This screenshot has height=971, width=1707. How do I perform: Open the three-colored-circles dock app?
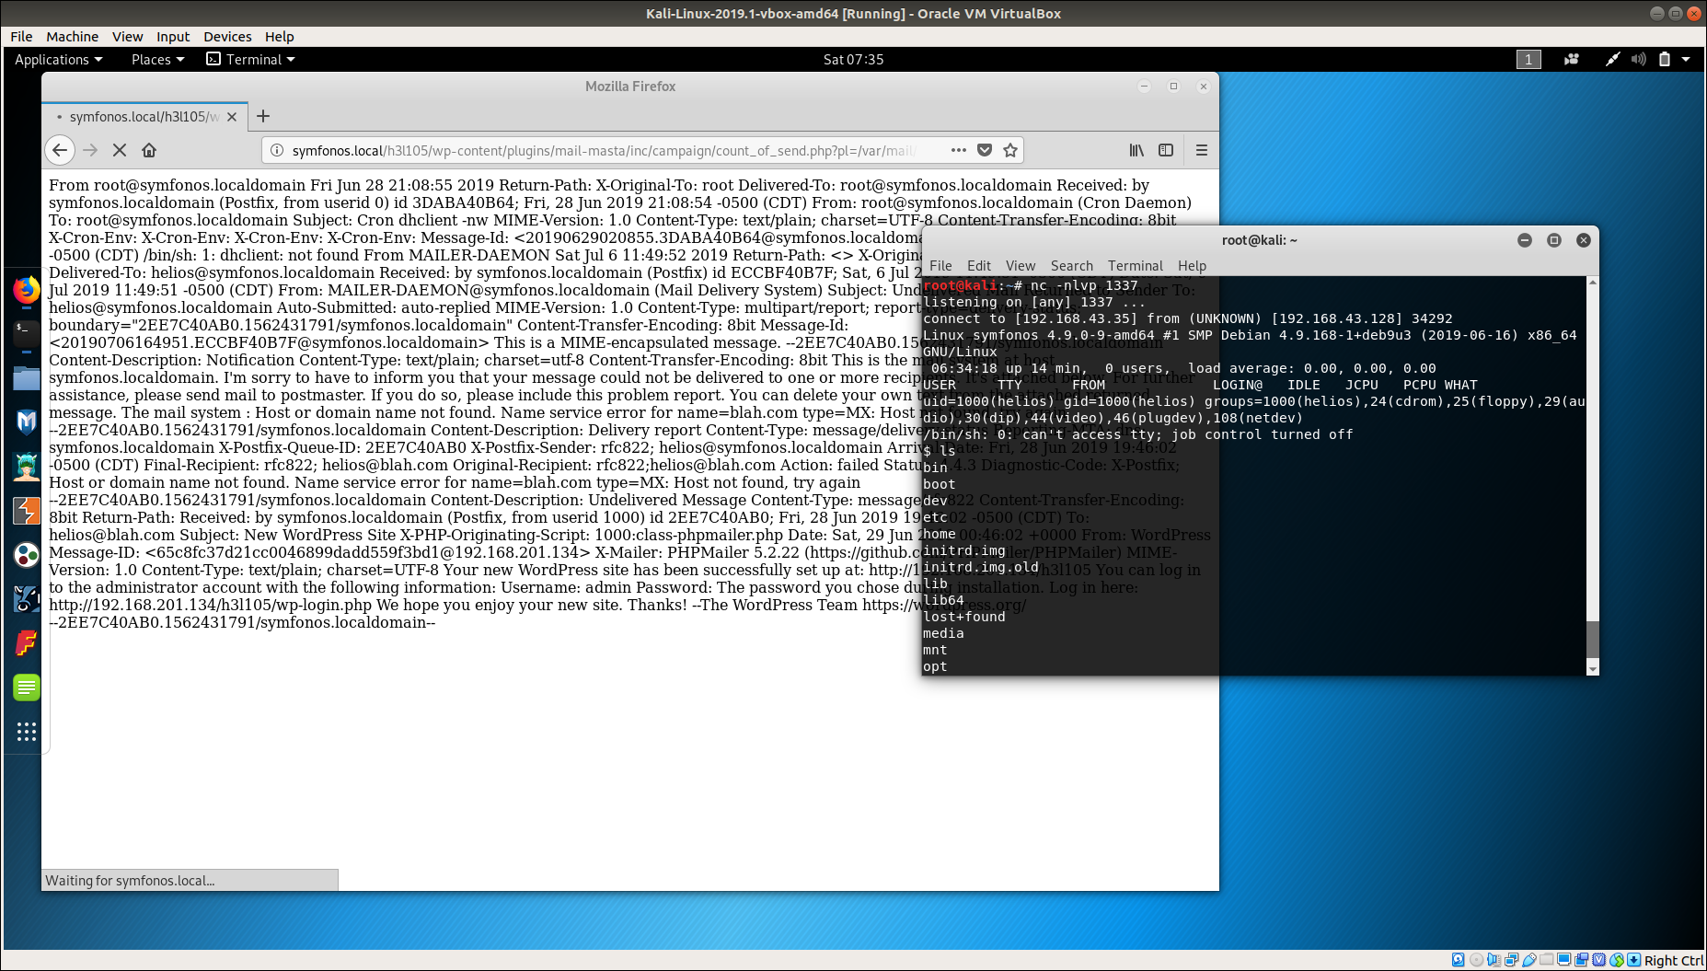pyautogui.click(x=27, y=555)
